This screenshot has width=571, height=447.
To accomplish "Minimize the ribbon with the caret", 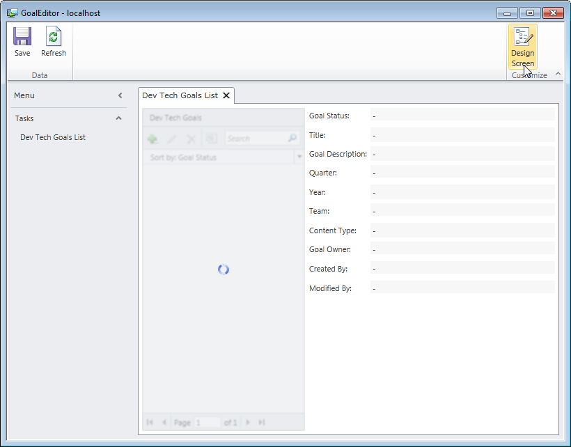I will pyautogui.click(x=558, y=74).
